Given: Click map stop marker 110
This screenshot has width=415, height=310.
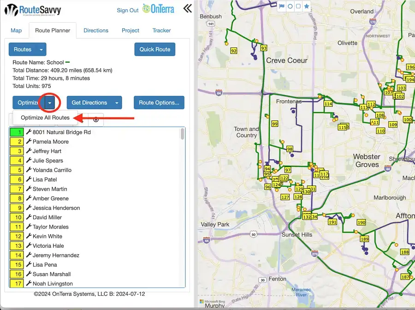Looking at the screenshot, I should [x=380, y=131].
